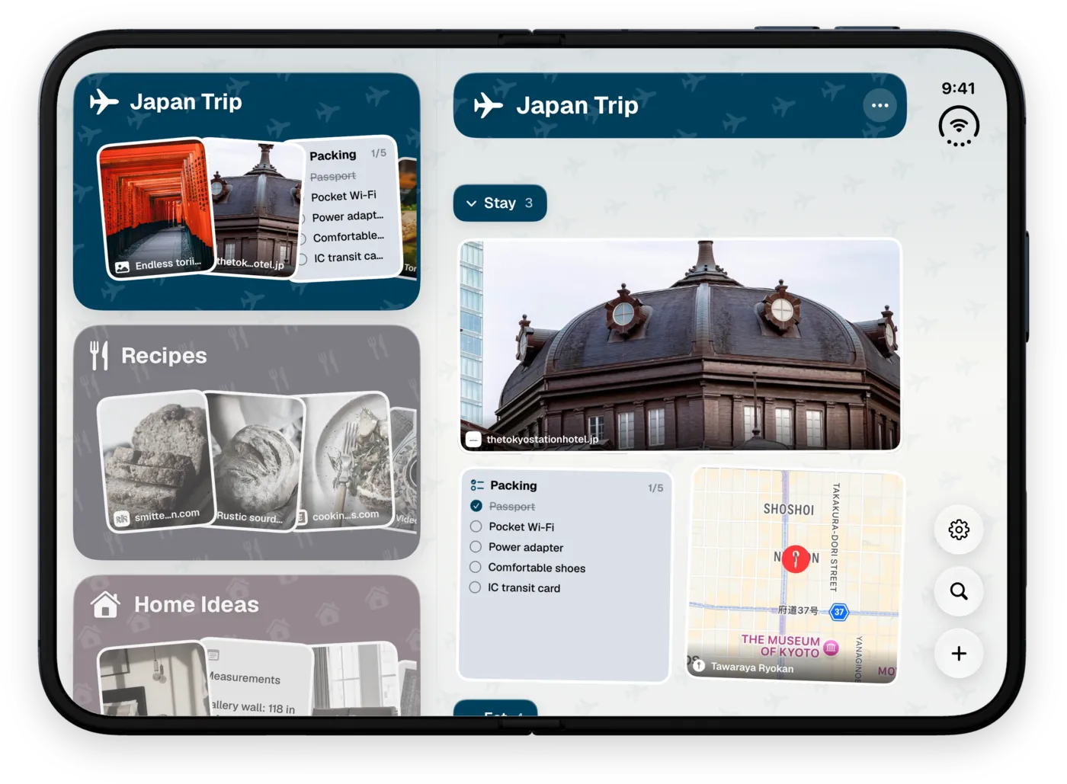Tap the Wi-Fi status icon
Image resolution: width=1067 pixels, height=784 pixels.
pyautogui.click(x=959, y=126)
